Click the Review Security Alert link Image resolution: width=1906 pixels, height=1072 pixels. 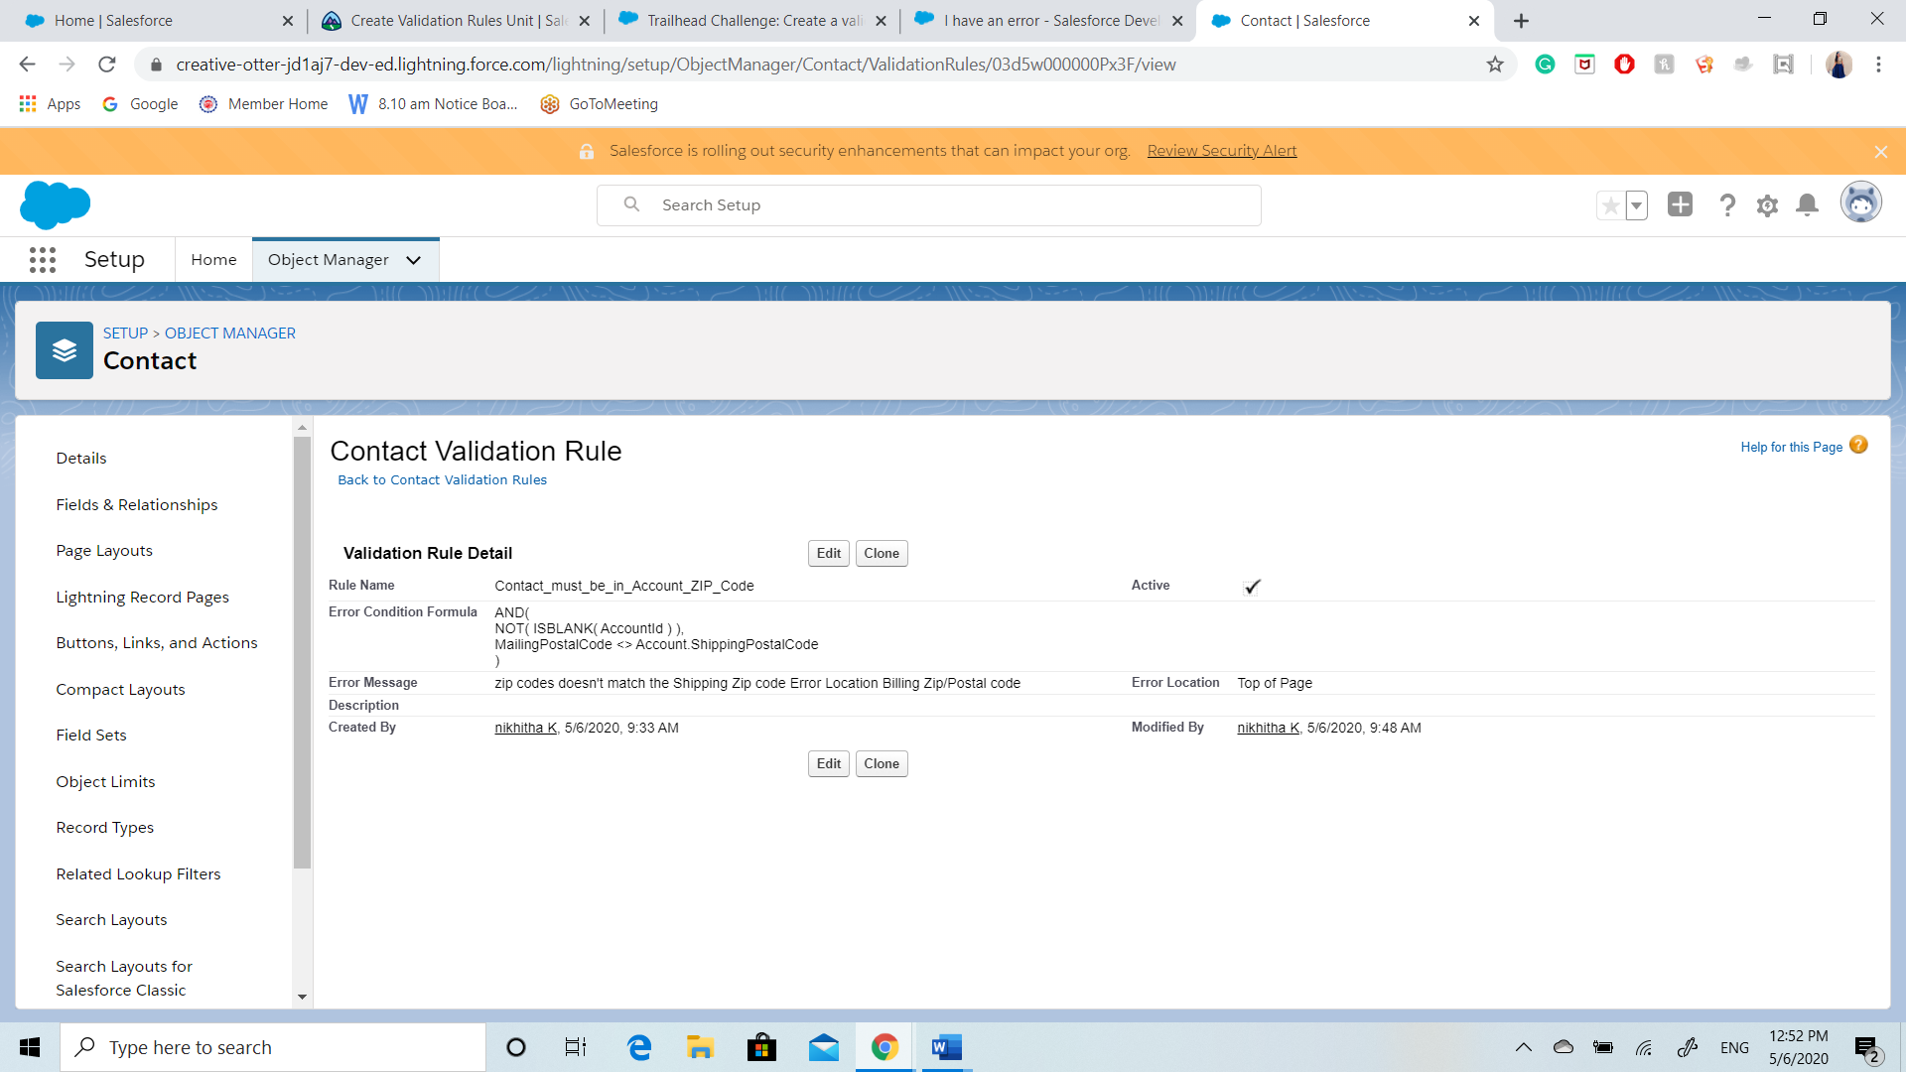point(1221,151)
